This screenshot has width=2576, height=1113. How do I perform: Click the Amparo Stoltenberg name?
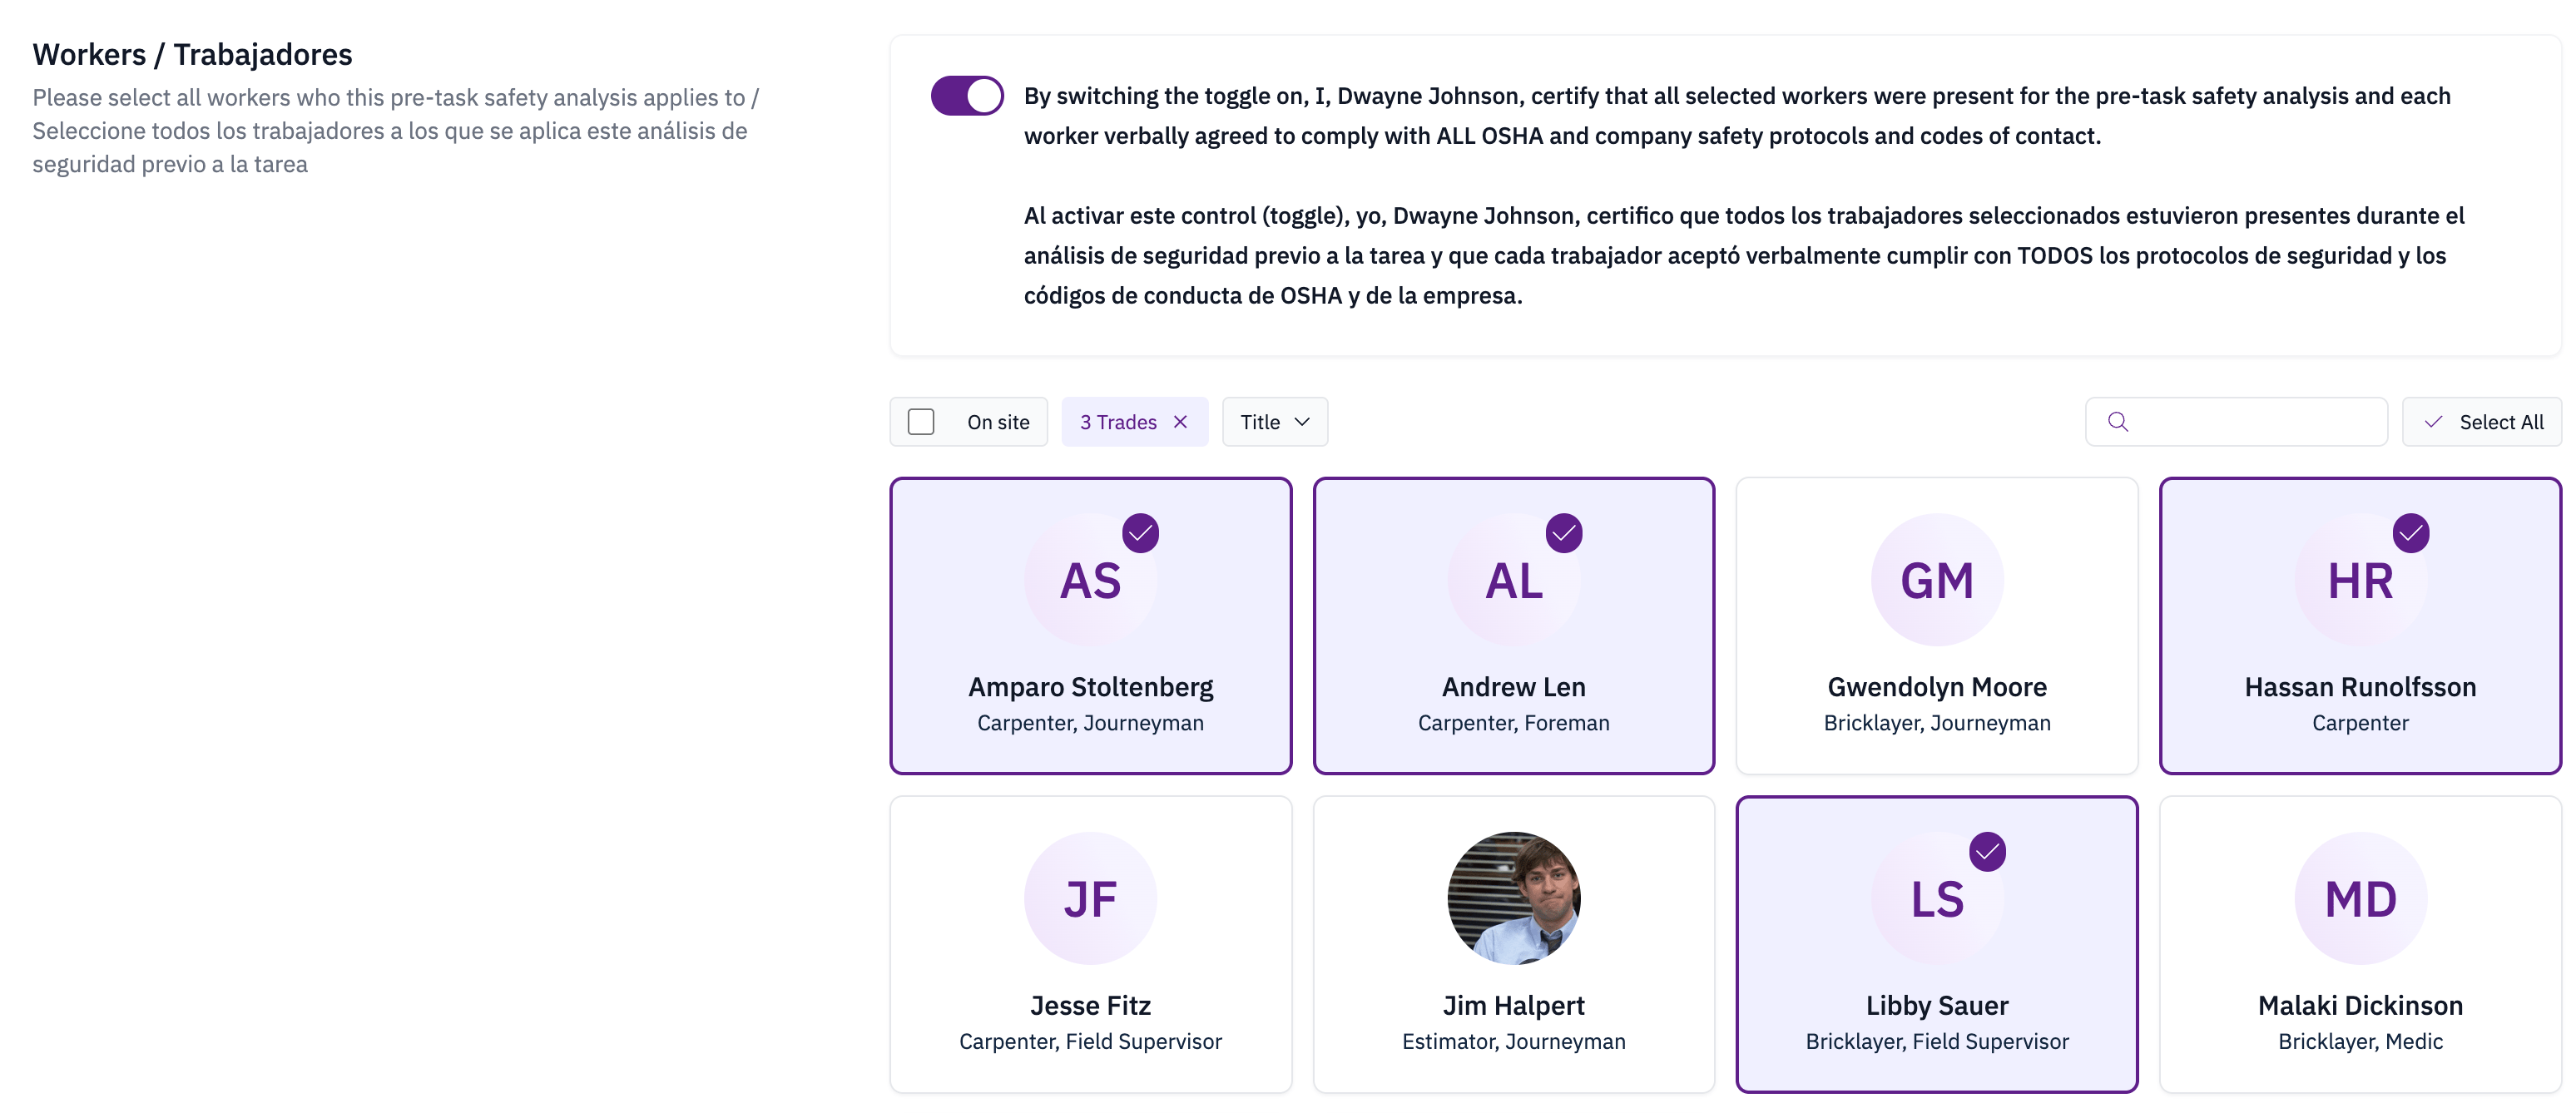(1090, 687)
